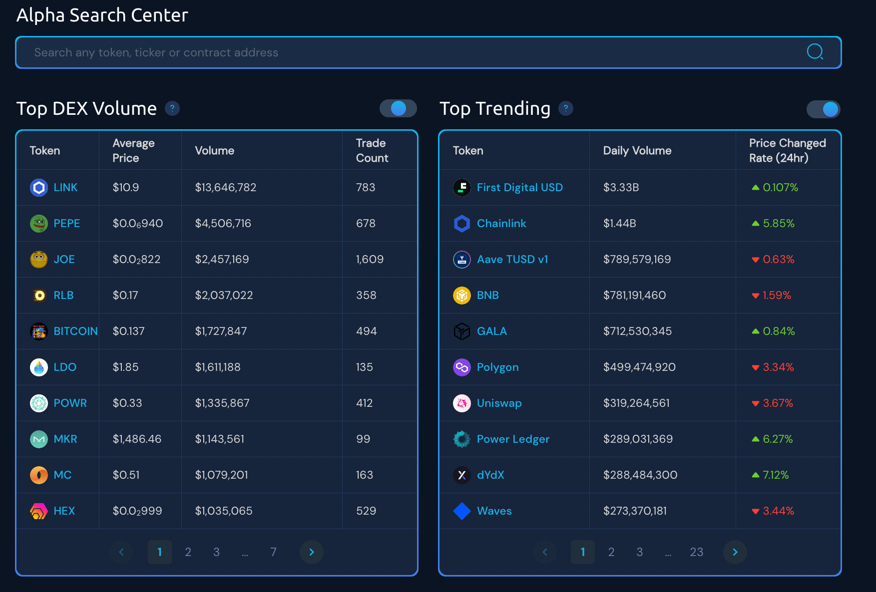
Task: Click the Uniswap unicorn logo icon
Action: coord(462,403)
